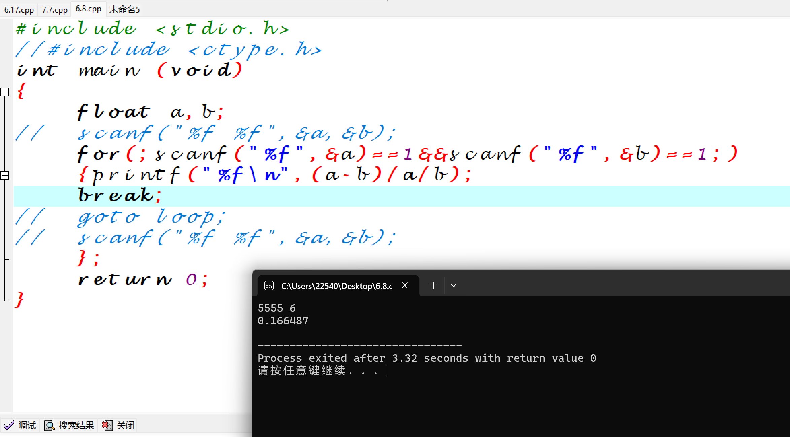The width and height of the screenshot is (790, 437).
Task: Click the 关闭 red X icon
Action: click(107, 425)
